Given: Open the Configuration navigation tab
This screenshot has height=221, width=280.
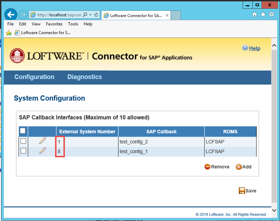Looking at the screenshot, I should (x=34, y=77).
